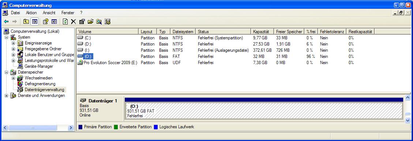The height and width of the screenshot is (141, 413).
Task: Sort by the Dateisystem column header
Action: point(183,31)
